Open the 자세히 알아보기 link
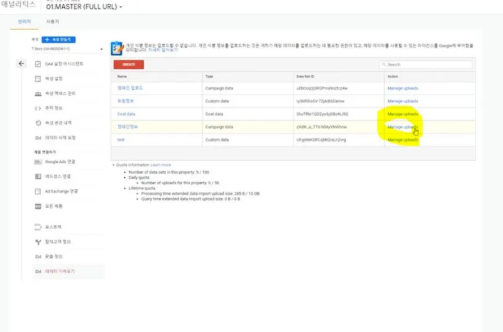The width and height of the screenshot is (503, 332). (x=163, y=50)
